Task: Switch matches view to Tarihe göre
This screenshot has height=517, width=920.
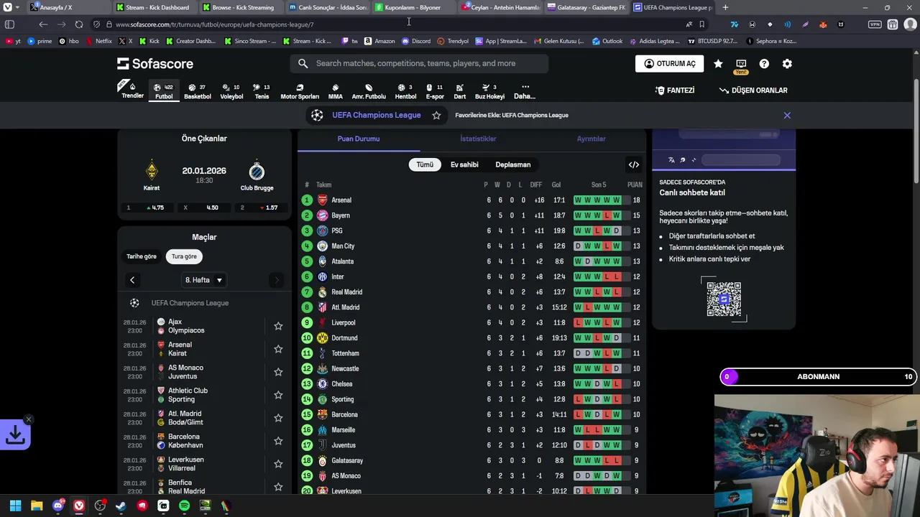Action: [x=142, y=256]
